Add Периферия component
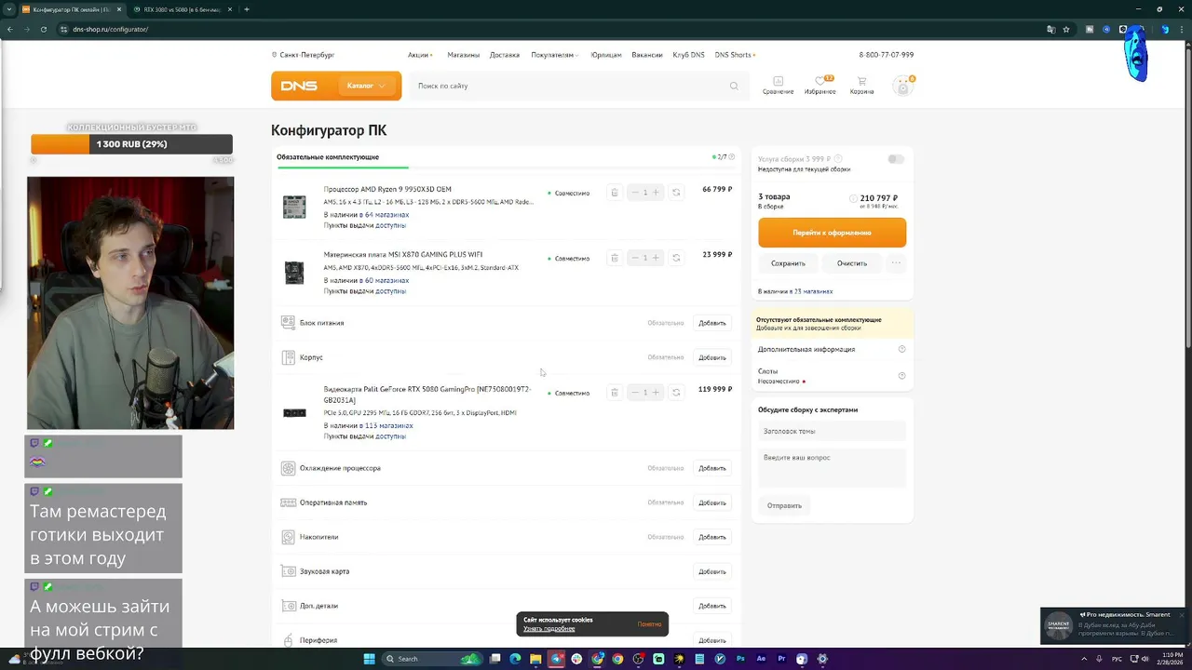Image resolution: width=1192 pixels, height=670 pixels. click(712, 640)
